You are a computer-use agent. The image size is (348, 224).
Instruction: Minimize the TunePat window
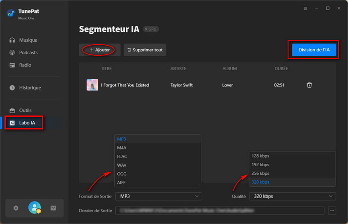click(x=317, y=8)
